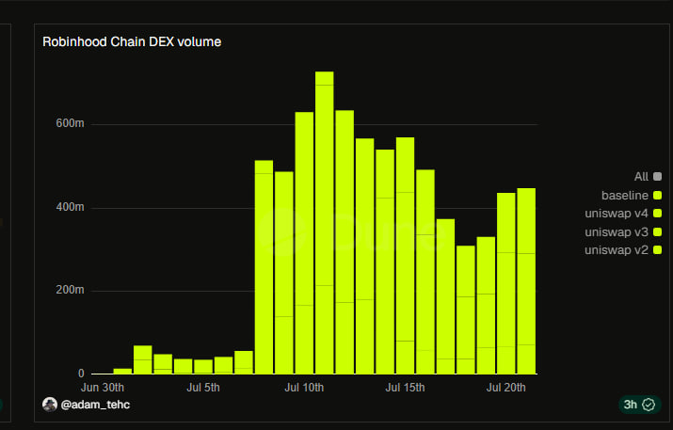
Task: Click the Jul 10th x-axis label
Action: point(304,388)
